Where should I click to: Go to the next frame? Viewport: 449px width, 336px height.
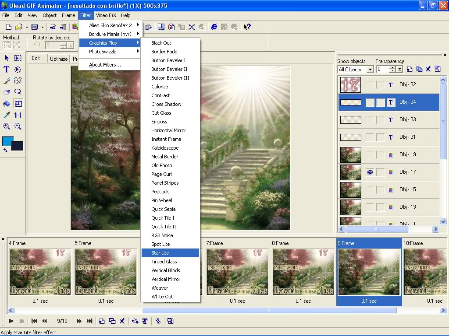(79, 321)
